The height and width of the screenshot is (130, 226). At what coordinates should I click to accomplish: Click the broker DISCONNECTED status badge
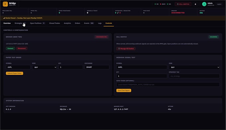[101, 37]
